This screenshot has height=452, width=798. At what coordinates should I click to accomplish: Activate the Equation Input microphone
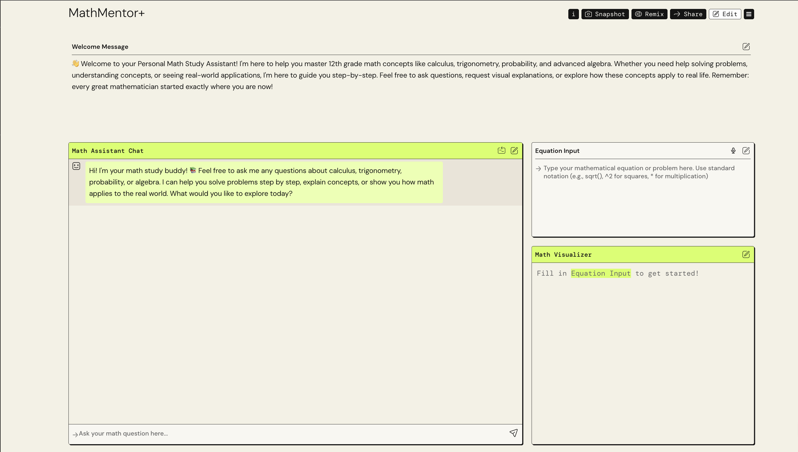pos(733,151)
